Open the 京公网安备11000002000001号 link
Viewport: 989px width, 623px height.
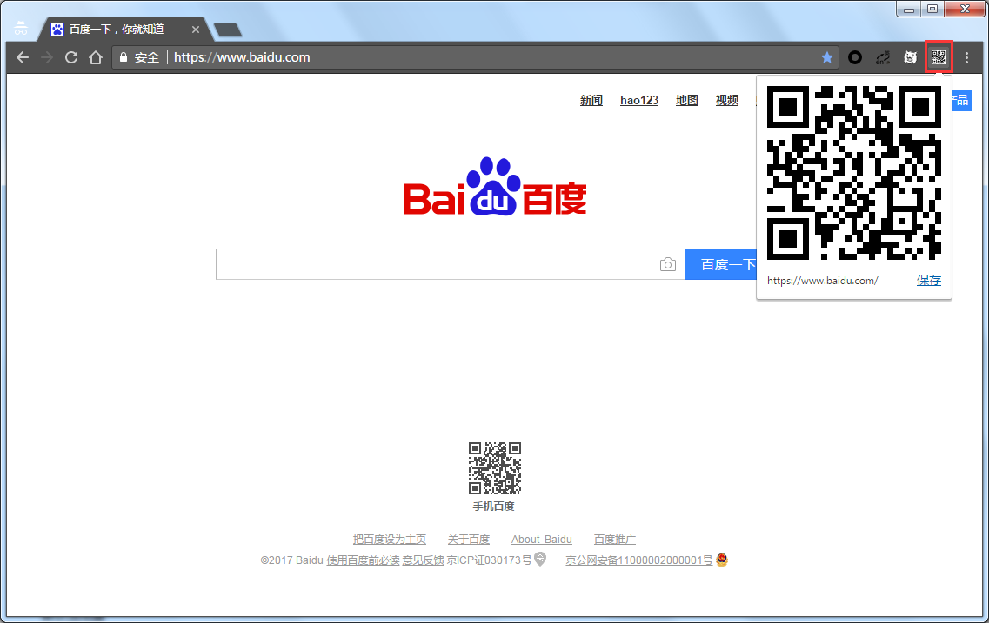pos(639,560)
